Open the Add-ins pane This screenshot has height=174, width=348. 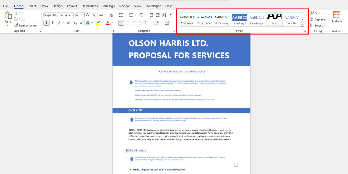click(336, 17)
